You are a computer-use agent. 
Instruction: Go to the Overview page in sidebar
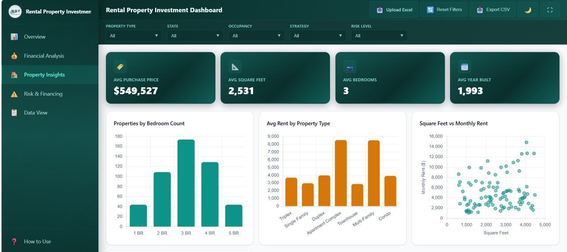pyautogui.click(x=35, y=37)
